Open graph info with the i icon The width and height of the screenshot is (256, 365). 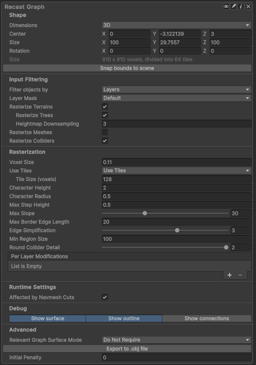(x=241, y=6)
